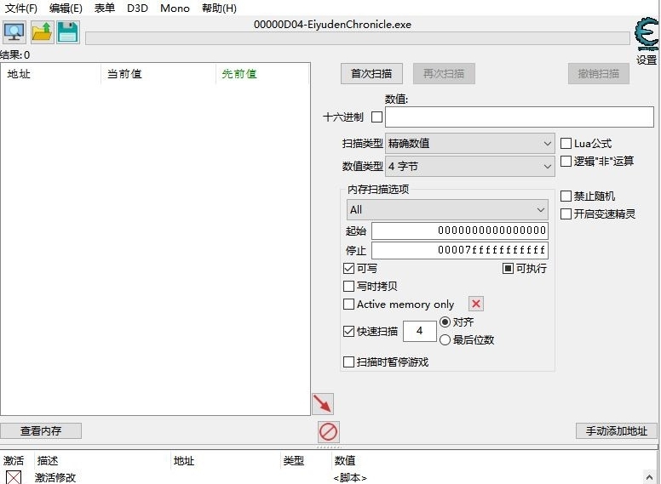661x484 pixels.
Task: Toggle the 逻辑"非"运算 checkbox
Action: 566,162
